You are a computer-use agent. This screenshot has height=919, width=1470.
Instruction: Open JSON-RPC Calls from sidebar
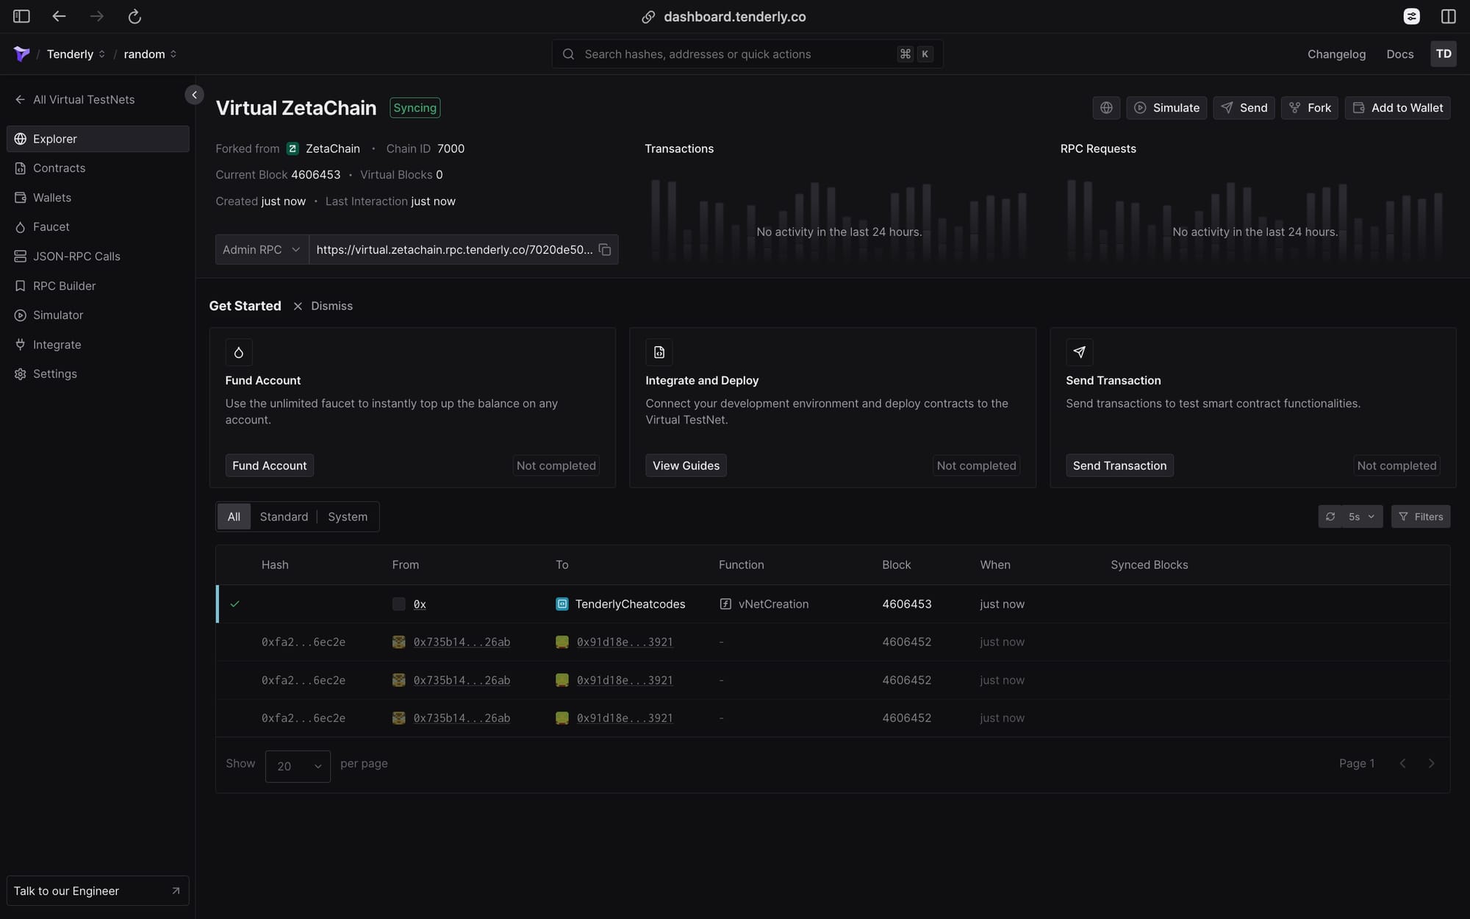click(76, 256)
